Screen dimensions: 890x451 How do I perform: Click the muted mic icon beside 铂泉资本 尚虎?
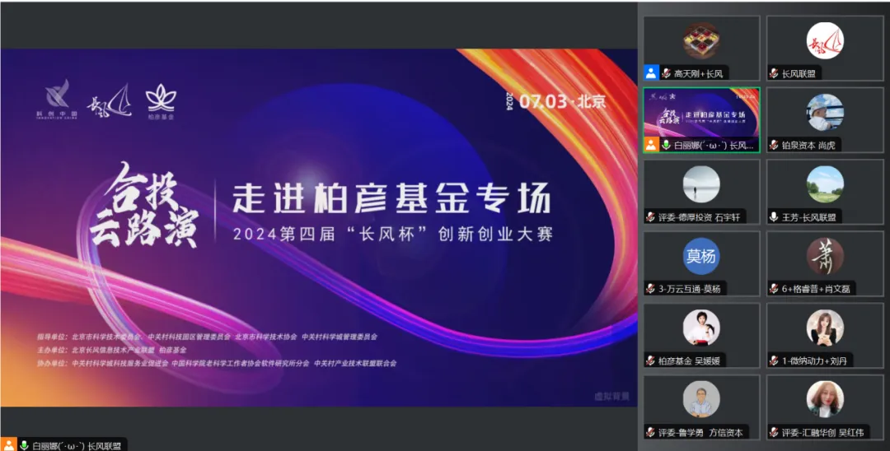(774, 145)
